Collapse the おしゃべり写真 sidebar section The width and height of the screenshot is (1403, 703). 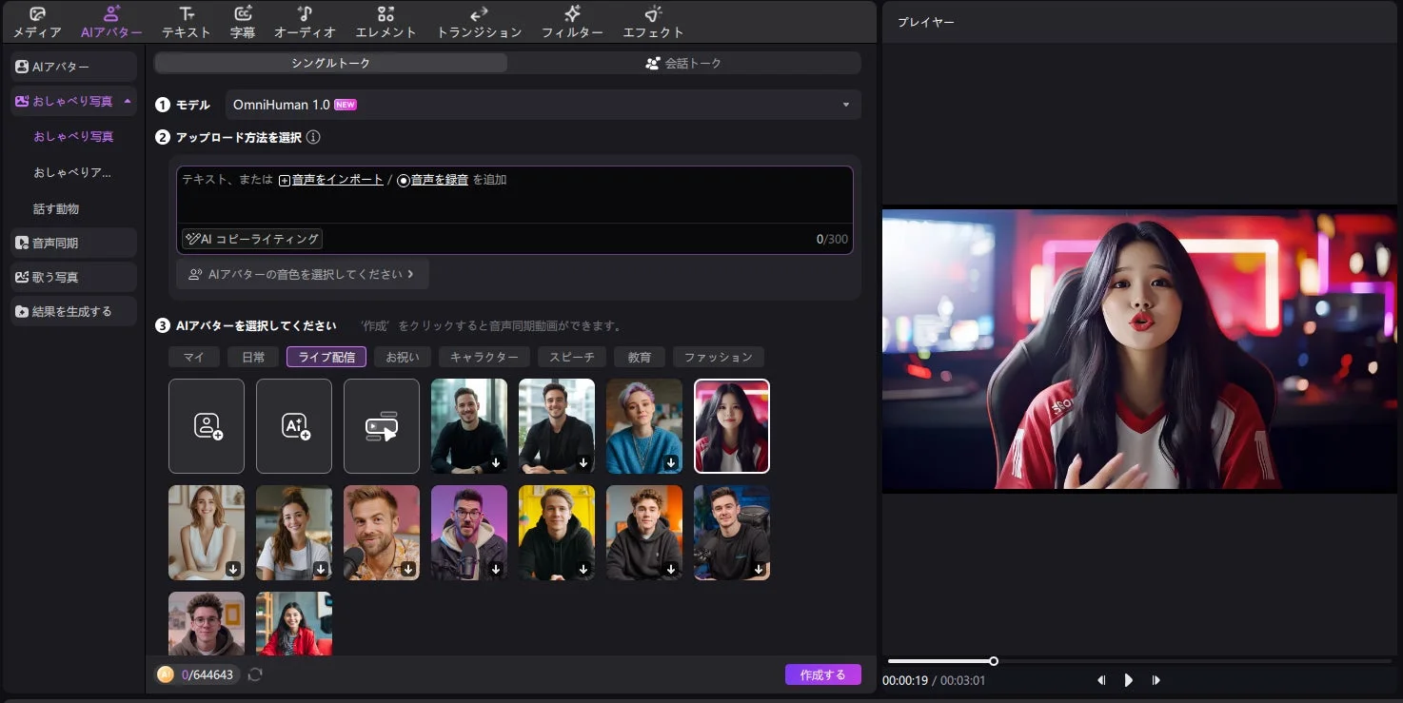[125, 101]
